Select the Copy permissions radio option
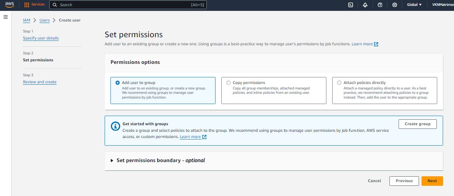454x196 pixels. [x=229, y=83]
